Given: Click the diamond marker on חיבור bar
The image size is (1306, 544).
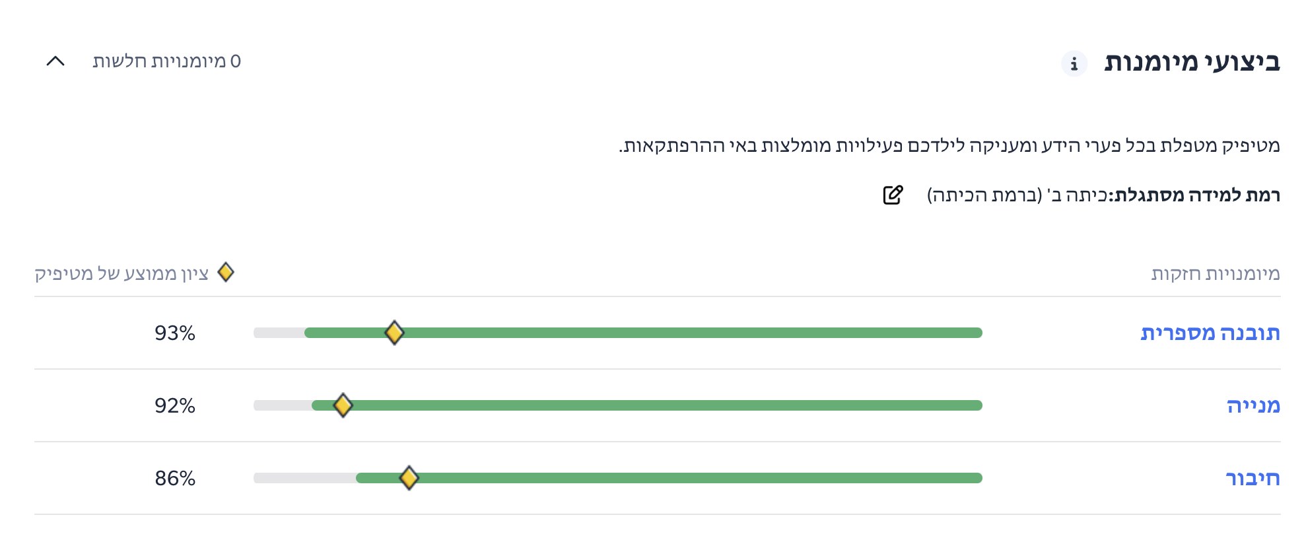Looking at the screenshot, I should point(409,478).
